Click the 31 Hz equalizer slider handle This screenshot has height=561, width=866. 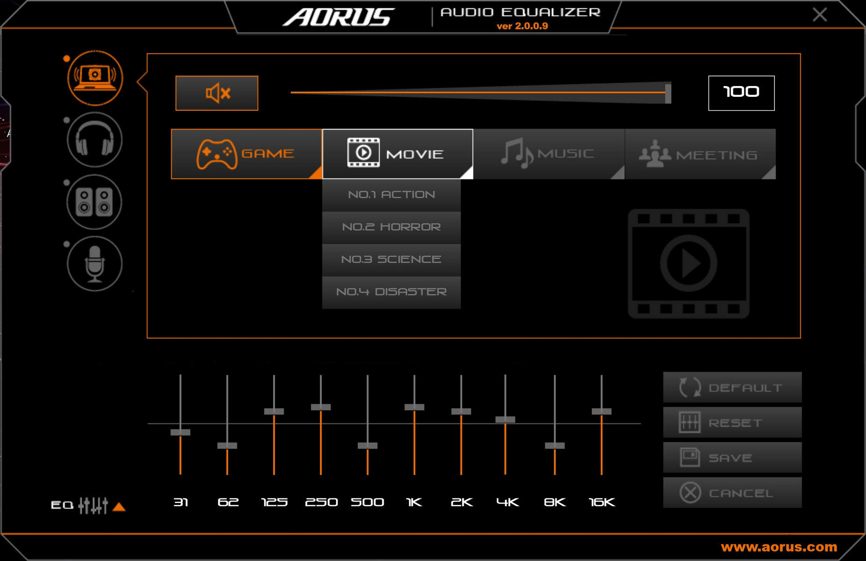(x=180, y=432)
